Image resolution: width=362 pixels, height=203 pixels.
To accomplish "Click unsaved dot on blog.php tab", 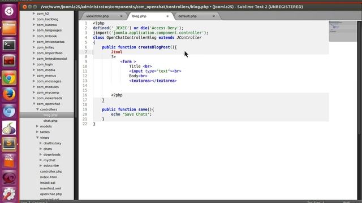I will [167, 16].
